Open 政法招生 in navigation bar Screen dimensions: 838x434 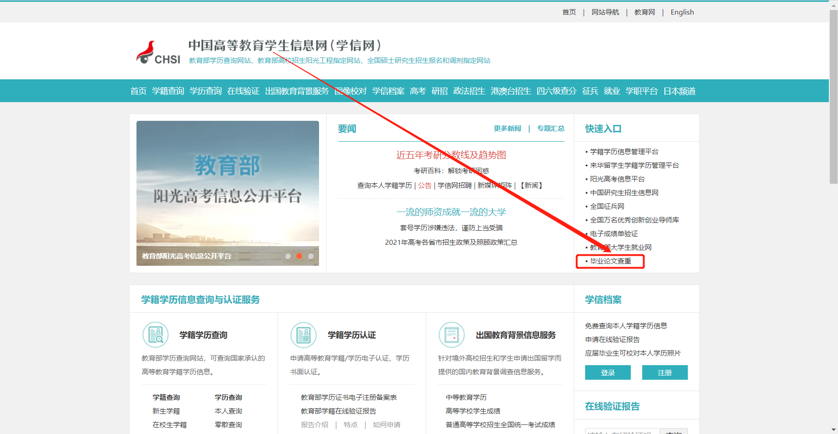pos(469,91)
